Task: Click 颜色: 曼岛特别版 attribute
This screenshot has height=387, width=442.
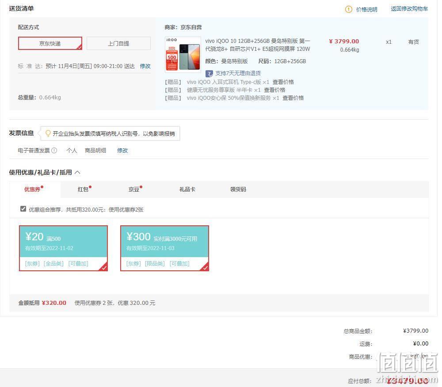Action: [x=226, y=61]
